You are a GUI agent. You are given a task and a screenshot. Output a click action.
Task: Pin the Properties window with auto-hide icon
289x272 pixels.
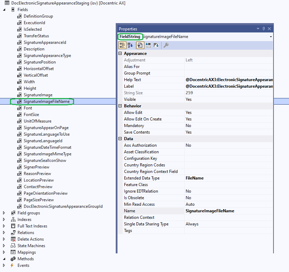[x=264, y=29]
